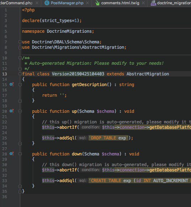191x207 pixels.
Task: Click the '// this down() migration' comment
Action: point(116,165)
